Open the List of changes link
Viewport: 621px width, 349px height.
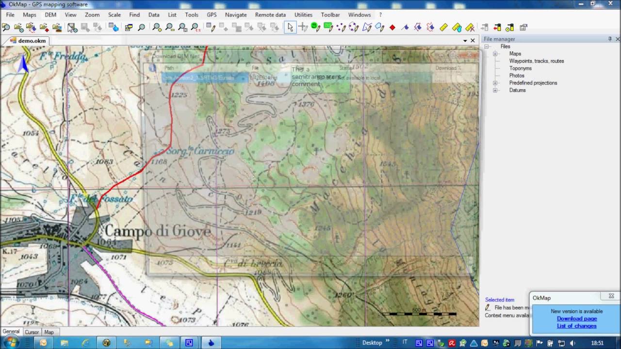577,326
